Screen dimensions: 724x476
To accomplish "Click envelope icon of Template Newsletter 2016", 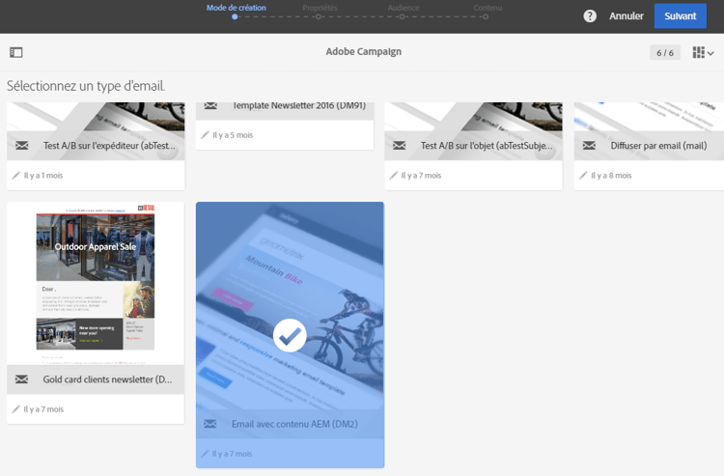I will 210,106.
